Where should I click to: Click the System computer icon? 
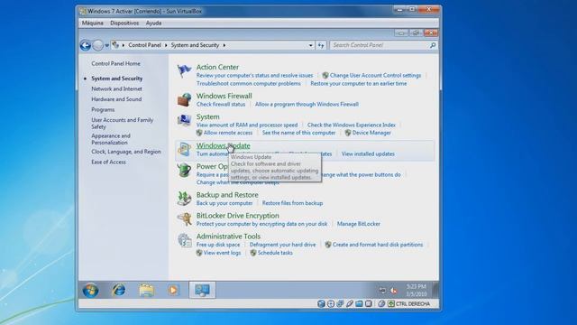(184, 120)
